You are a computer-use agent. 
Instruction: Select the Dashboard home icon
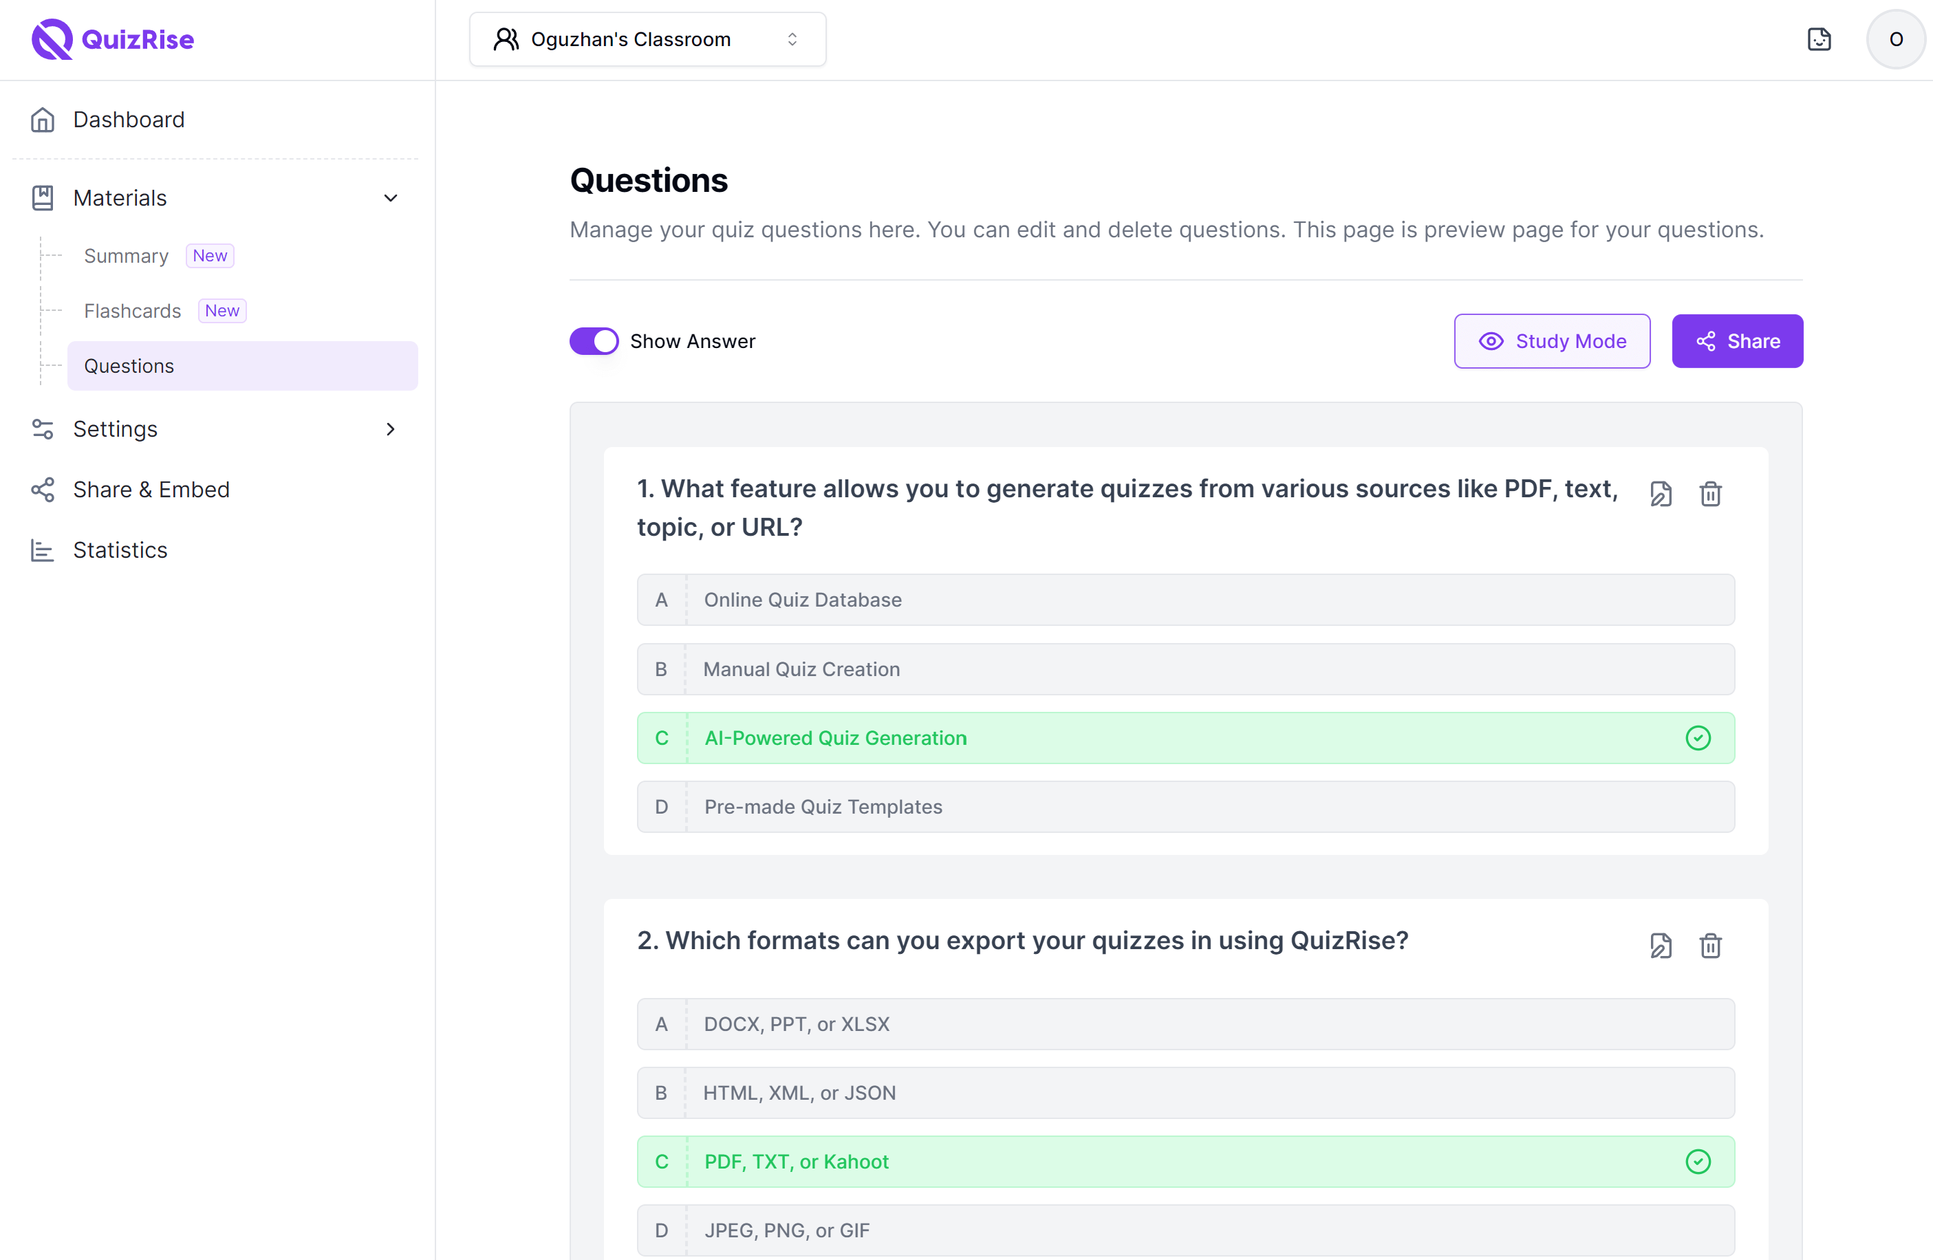tap(43, 120)
